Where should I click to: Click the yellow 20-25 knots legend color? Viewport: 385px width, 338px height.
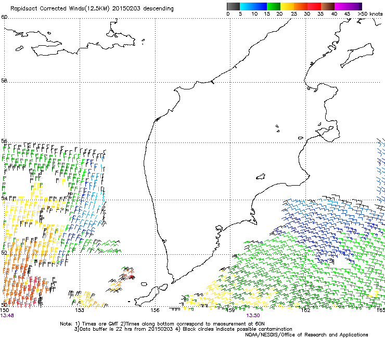pyautogui.click(x=287, y=6)
